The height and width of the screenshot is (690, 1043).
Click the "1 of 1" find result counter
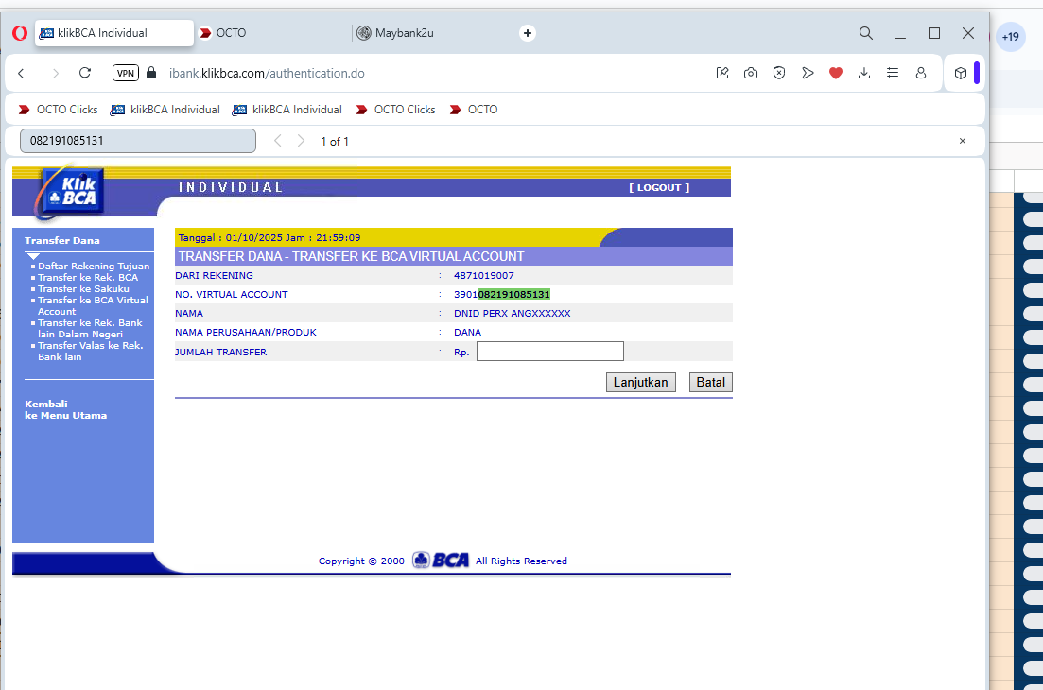coord(335,142)
